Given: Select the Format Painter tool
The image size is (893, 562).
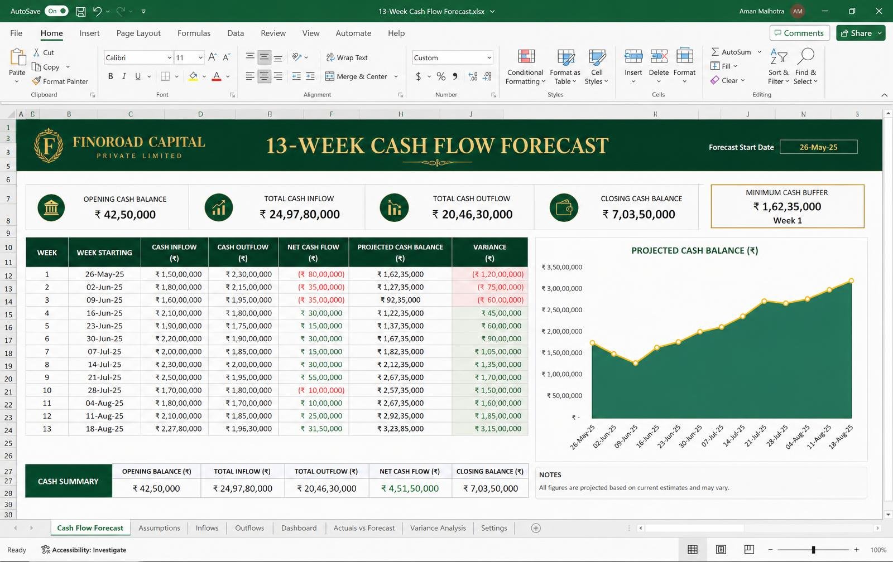Looking at the screenshot, I should click(60, 81).
